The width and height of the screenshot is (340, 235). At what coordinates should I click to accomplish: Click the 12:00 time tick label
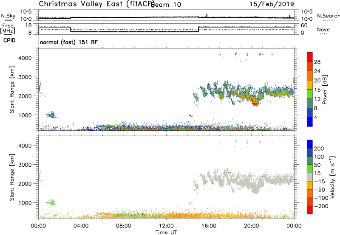coord(166,226)
